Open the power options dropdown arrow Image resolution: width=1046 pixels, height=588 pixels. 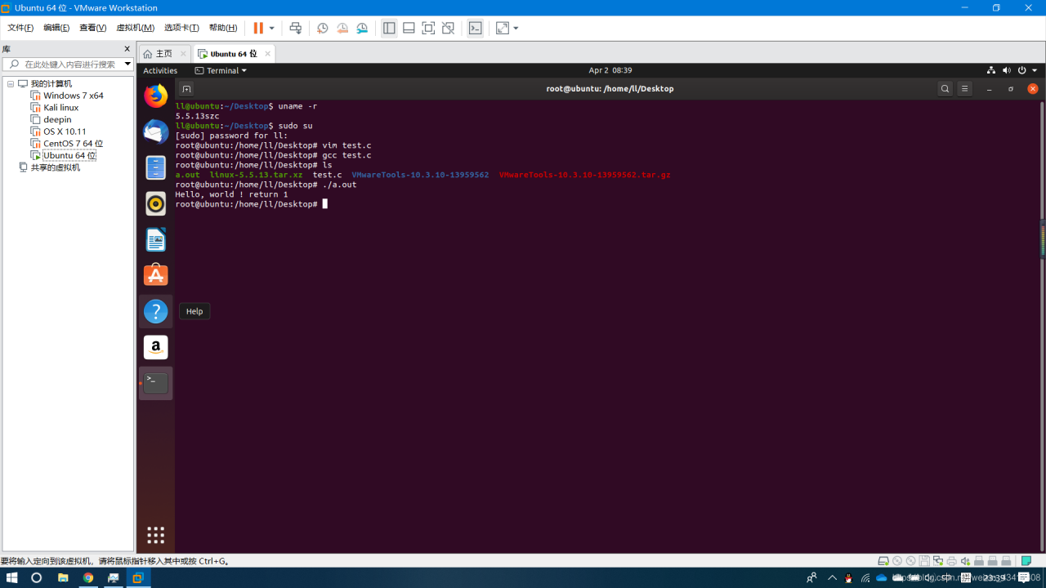pos(272,28)
